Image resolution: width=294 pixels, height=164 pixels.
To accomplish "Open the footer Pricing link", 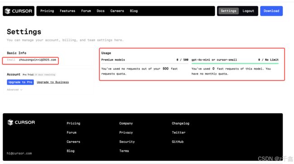I will click(73, 123).
